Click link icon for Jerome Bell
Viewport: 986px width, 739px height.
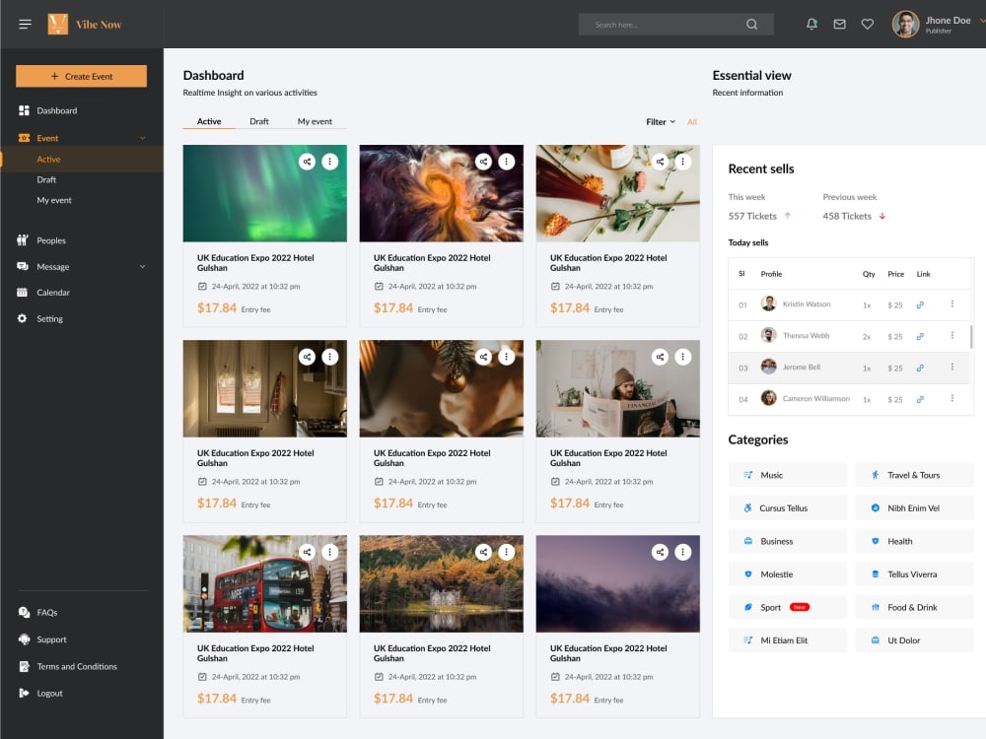(x=920, y=368)
